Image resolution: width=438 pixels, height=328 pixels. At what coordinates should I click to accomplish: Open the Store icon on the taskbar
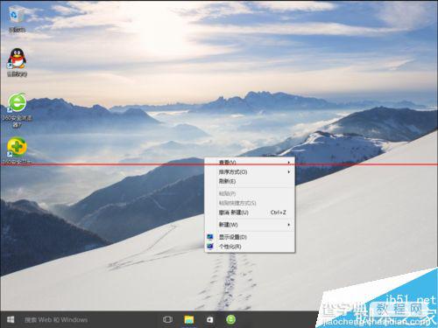tap(209, 319)
